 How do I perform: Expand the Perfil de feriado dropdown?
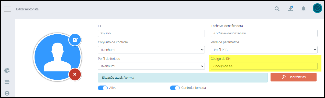pyautogui.click(x=151, y=66)
